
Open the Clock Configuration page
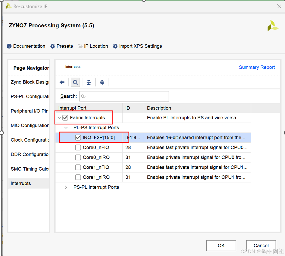30,140
